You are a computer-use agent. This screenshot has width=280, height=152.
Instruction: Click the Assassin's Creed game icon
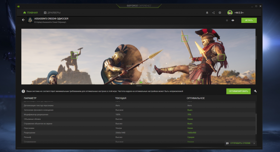point(30,20)
